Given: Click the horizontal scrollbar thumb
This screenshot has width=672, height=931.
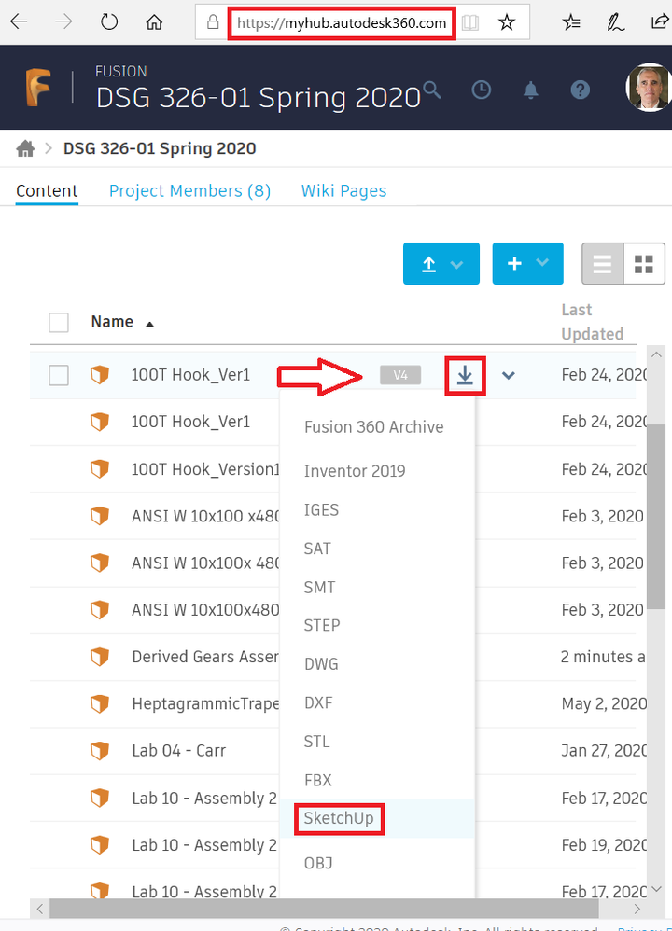Looking at the screenshot, I should (324, 909).
